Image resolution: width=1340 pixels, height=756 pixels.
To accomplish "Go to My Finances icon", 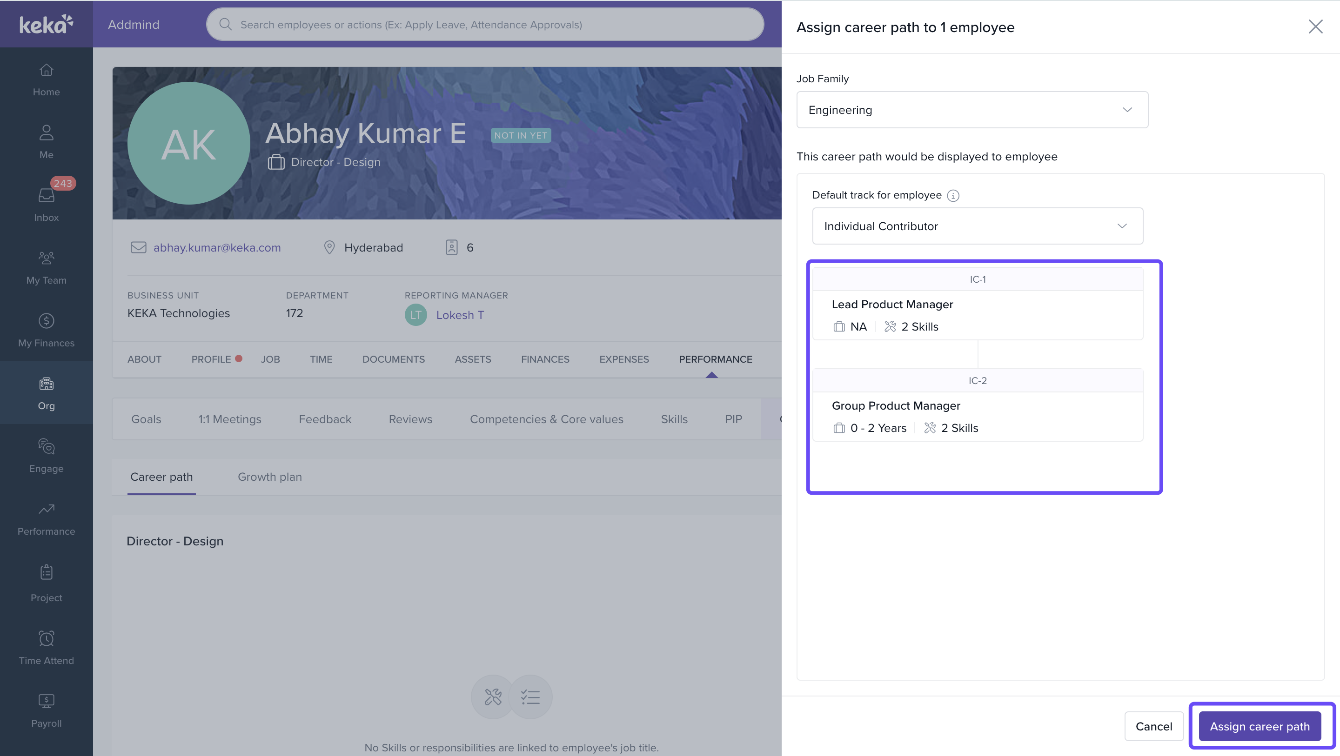I will point(47,321).
